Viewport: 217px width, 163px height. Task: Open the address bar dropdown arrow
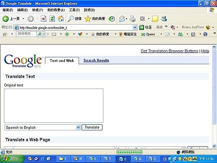pos(135,27)
